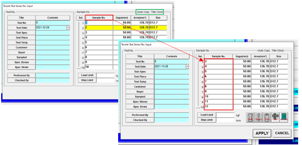Open the calculator icon in front dialog
This screenshot has height=145, width=302.
tap(284, 118)
